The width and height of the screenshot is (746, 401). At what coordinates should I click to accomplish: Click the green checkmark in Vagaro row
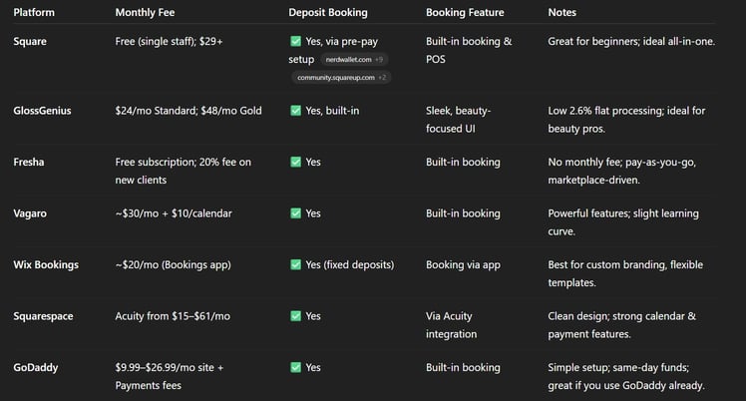[x=295, y=213]
